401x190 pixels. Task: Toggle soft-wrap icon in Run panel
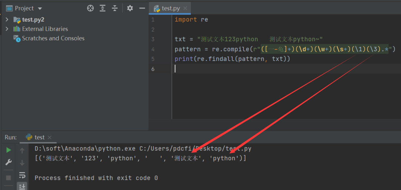22,175
